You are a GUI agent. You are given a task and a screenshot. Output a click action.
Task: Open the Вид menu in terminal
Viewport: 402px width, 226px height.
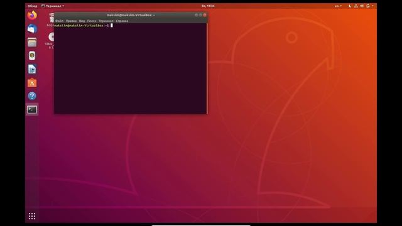tap(82, 21)
